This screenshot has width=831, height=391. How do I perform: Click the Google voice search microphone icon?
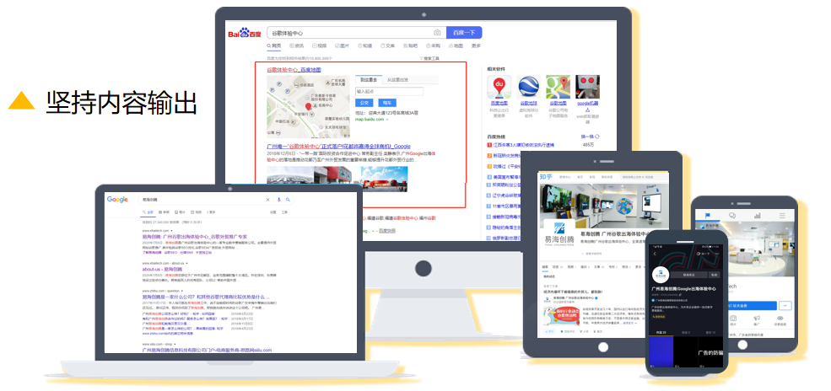278,200
